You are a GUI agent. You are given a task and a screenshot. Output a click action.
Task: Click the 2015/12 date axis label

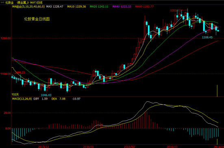[x=43, y=146]
